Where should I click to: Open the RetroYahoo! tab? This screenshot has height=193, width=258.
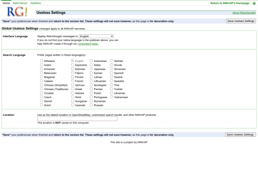(x=20, y=3)
